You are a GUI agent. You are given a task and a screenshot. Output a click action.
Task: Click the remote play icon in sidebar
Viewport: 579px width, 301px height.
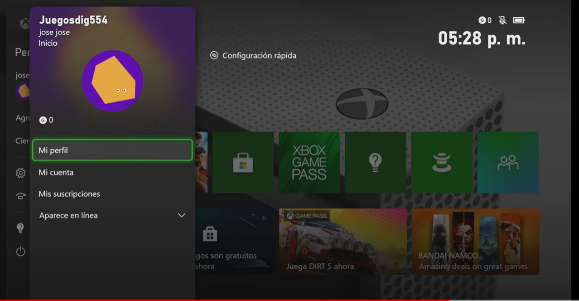tap(20, 196)
